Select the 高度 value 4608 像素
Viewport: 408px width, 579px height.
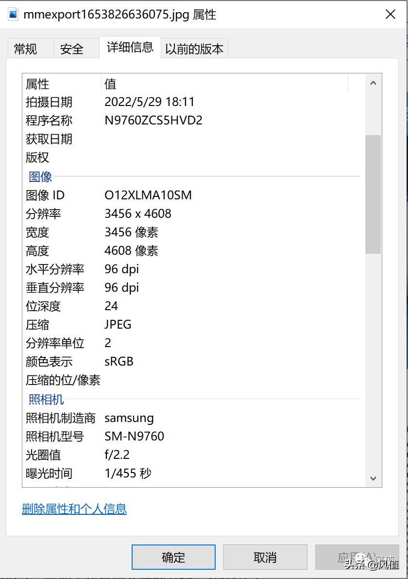point(131,251)
